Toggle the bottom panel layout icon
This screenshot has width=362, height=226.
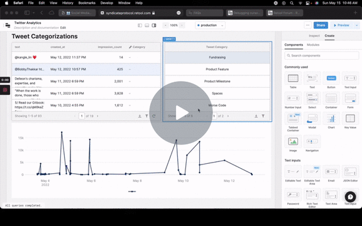[x=147, y=25]
